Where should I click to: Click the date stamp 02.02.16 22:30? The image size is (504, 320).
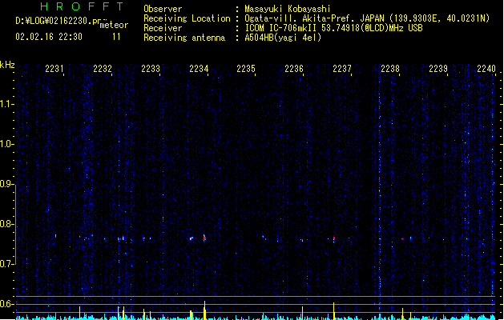(x=49, y=37)
